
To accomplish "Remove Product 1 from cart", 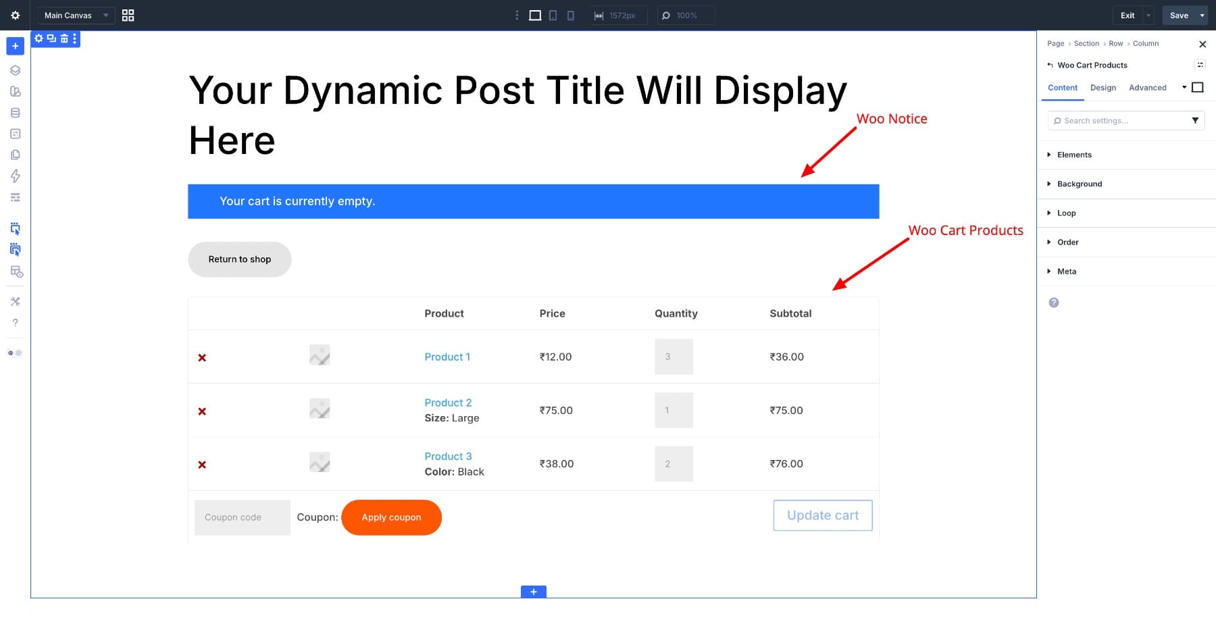I will (x=202, y=358).
